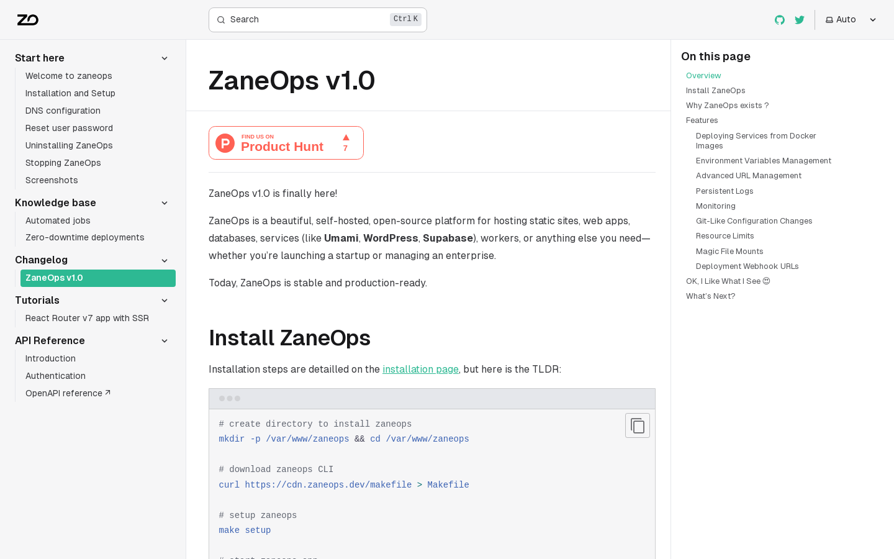Open the GitHub repository icon
This screenshot has height=559, width=894.
coord(780,20)
